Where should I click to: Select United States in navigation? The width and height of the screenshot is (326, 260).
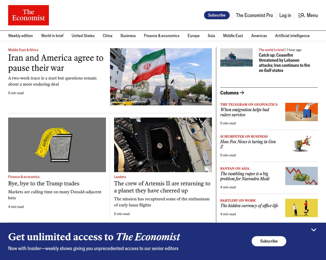(83, 36)
